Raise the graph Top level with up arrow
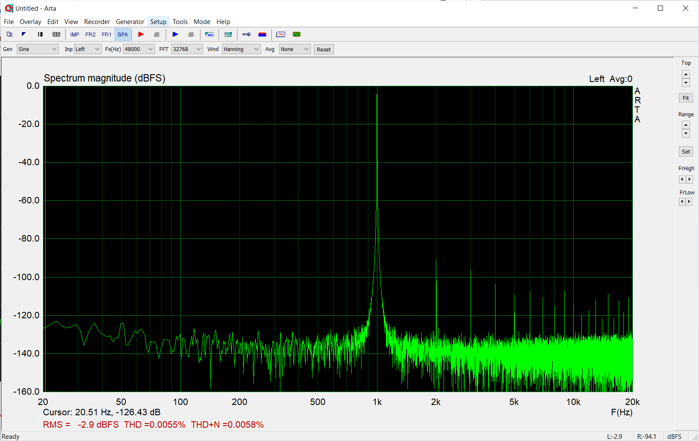 click(x=686, y=74)
